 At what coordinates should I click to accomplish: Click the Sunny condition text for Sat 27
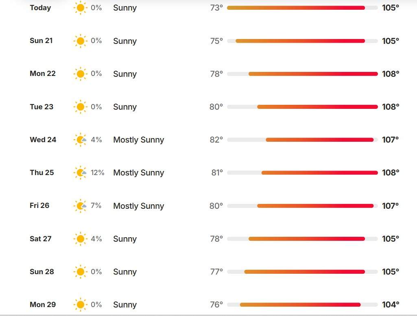125,239
